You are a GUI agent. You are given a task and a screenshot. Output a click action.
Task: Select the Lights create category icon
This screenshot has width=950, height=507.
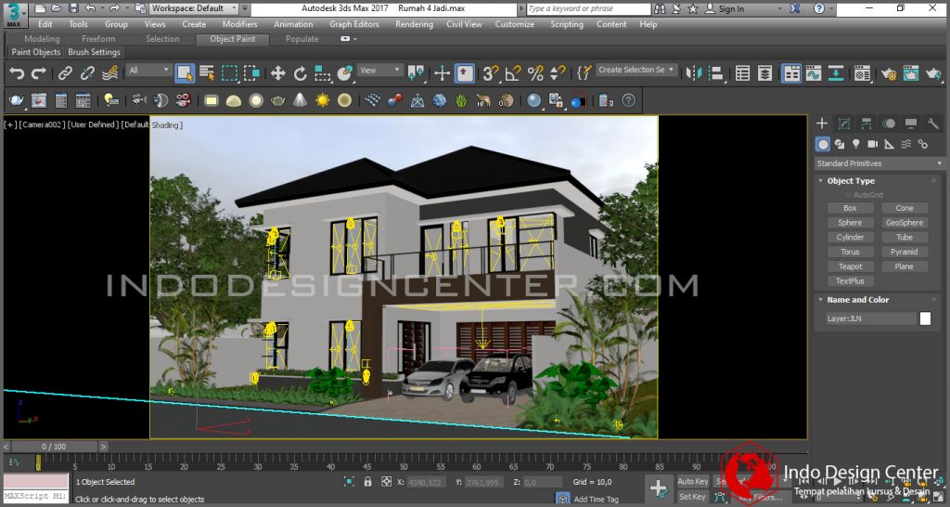tap(855, 144)
